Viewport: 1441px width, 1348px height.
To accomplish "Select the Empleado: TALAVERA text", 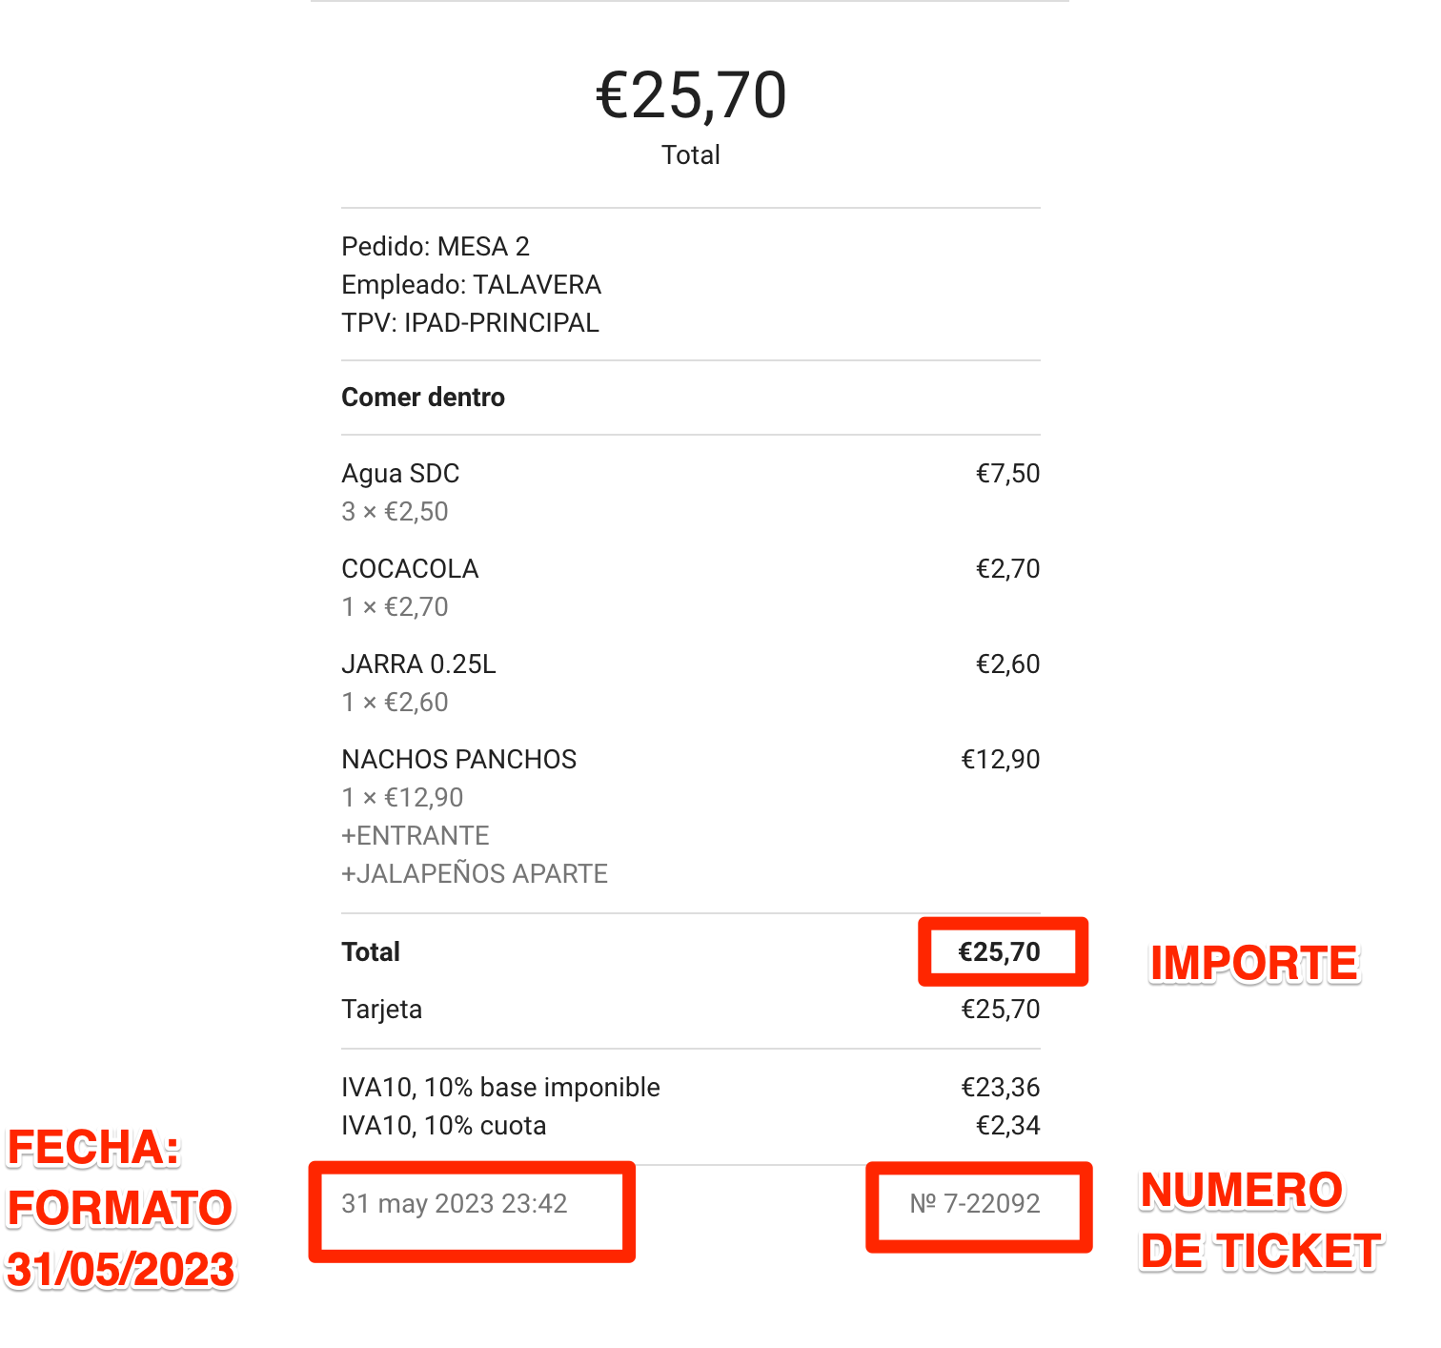I will pos(471,285).
